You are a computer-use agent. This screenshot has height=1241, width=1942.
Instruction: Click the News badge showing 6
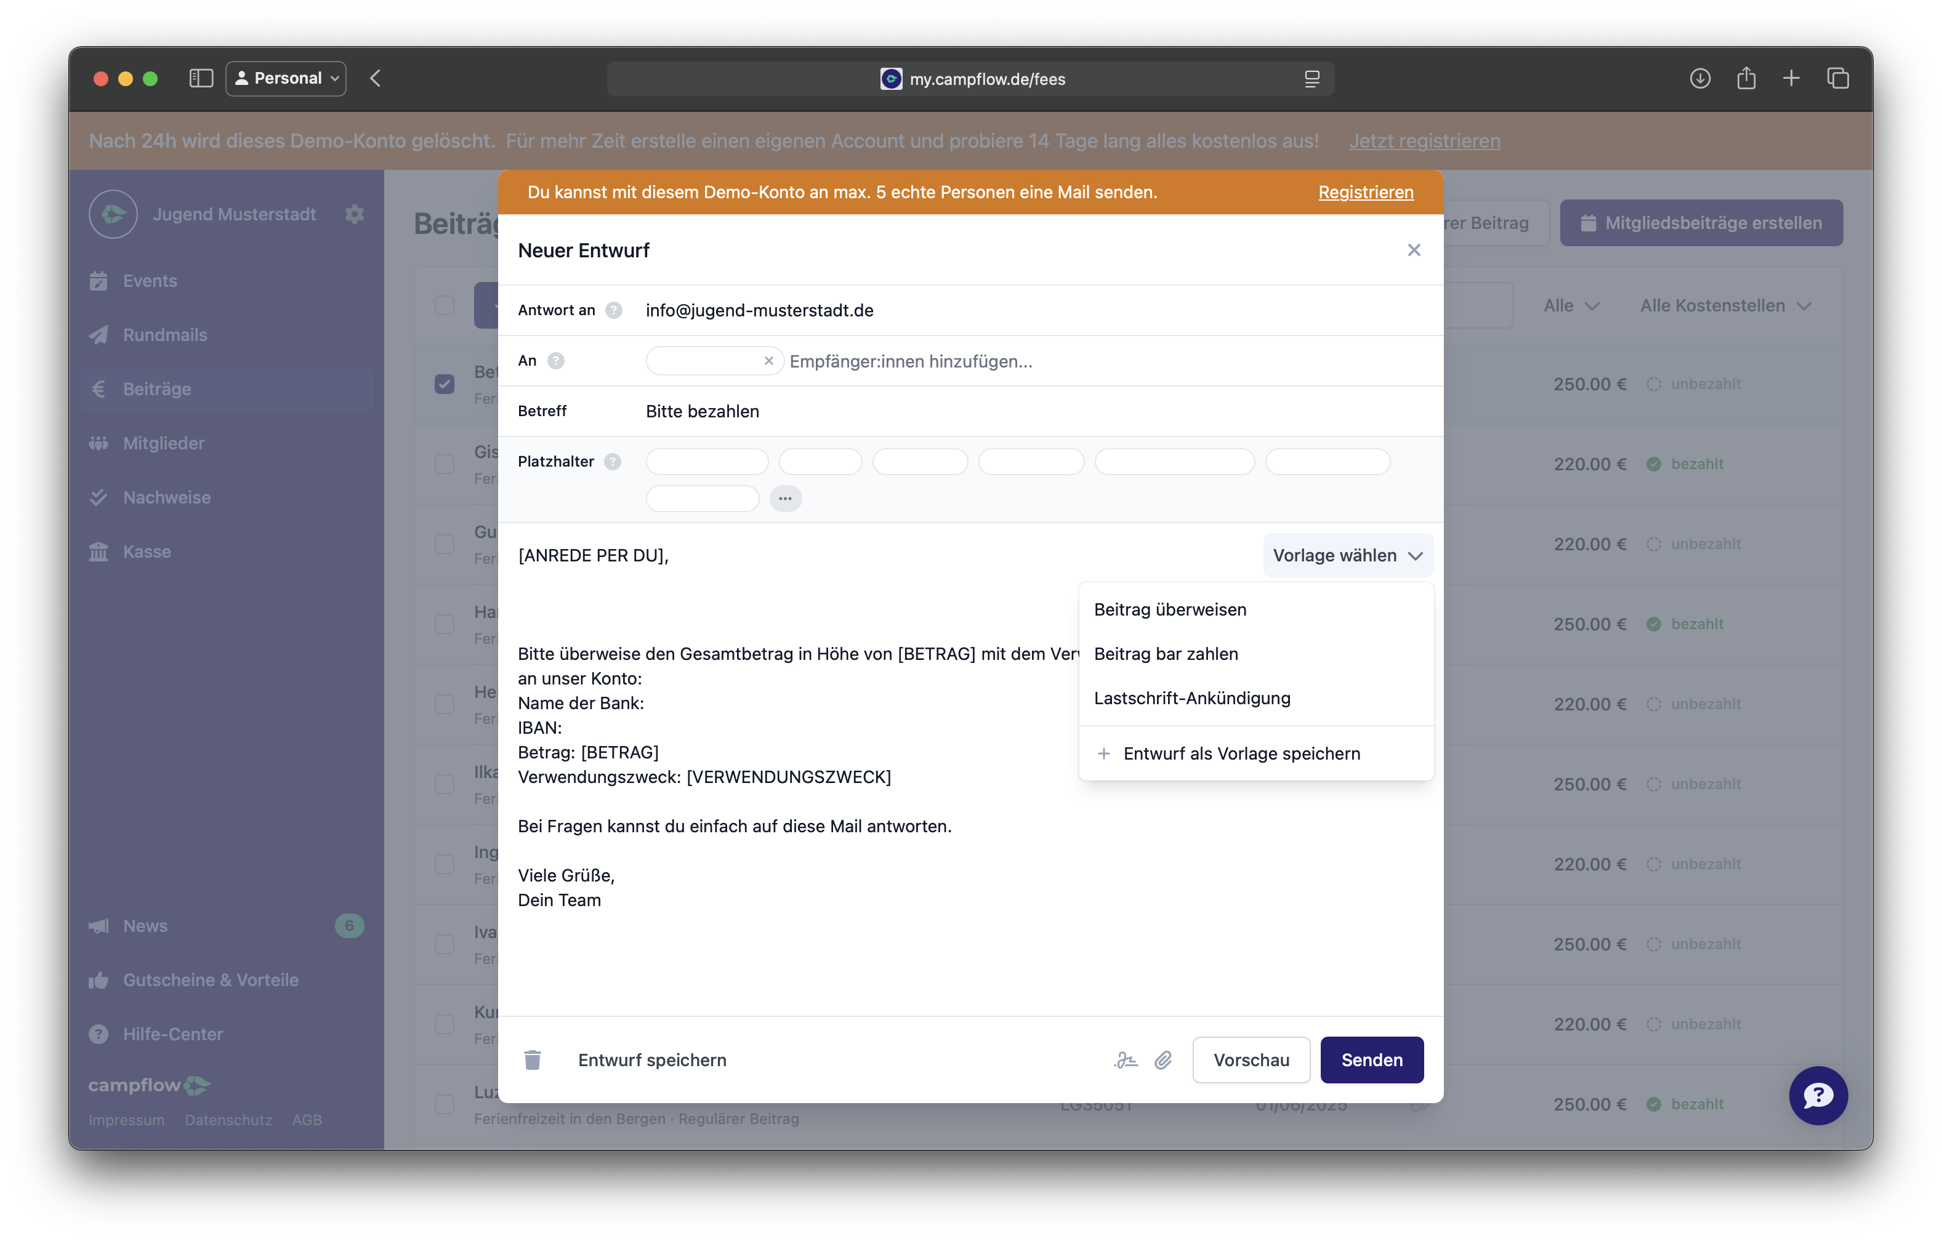coord(349,926)
